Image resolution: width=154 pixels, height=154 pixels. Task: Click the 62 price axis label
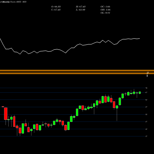(146, 100)
